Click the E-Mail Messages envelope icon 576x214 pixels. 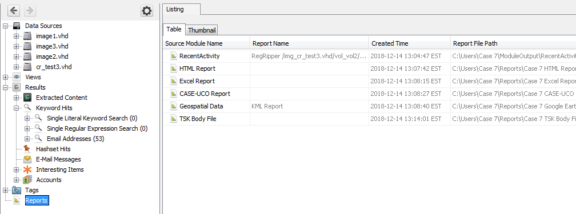tap(27, 159)
